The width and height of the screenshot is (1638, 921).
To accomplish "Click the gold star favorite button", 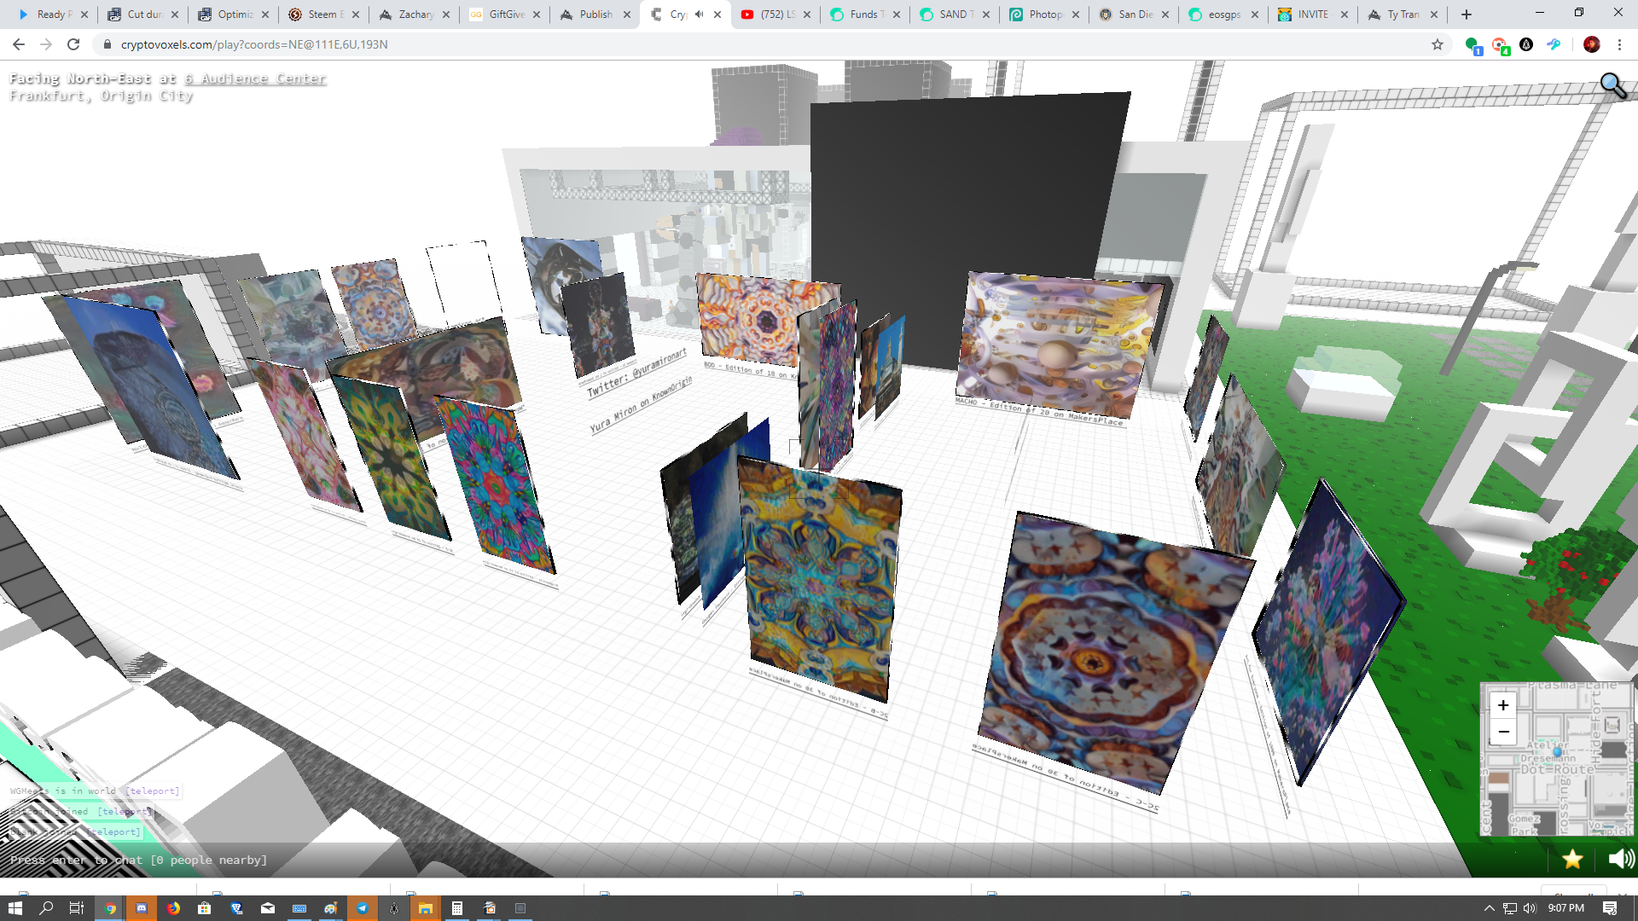I will [1572, 859].
